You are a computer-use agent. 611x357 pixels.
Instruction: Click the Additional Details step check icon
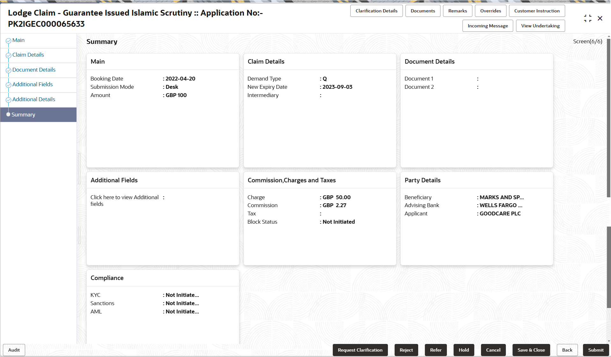click(9, 100)
